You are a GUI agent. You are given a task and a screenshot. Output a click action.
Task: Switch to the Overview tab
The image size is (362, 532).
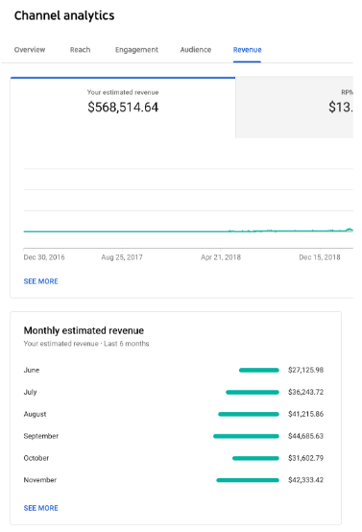tap(30, 50)
